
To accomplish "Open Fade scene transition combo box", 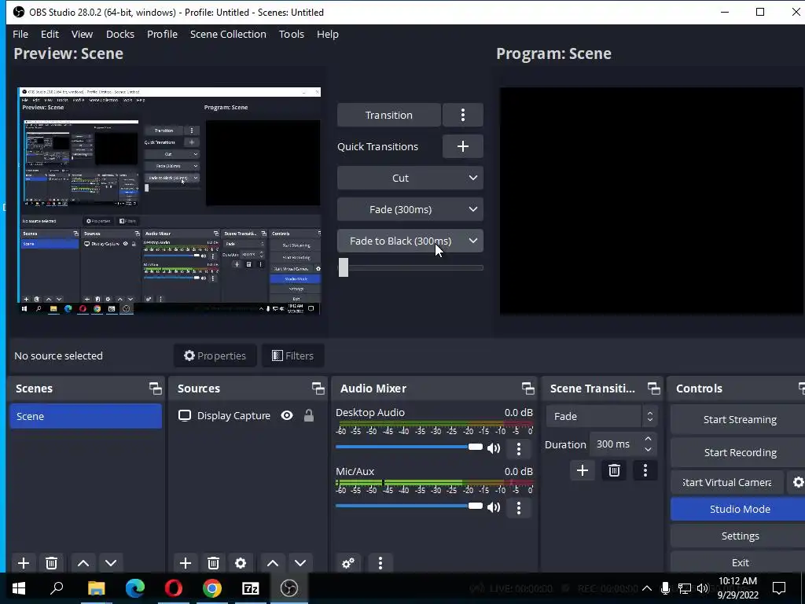I will pos(601,416).
